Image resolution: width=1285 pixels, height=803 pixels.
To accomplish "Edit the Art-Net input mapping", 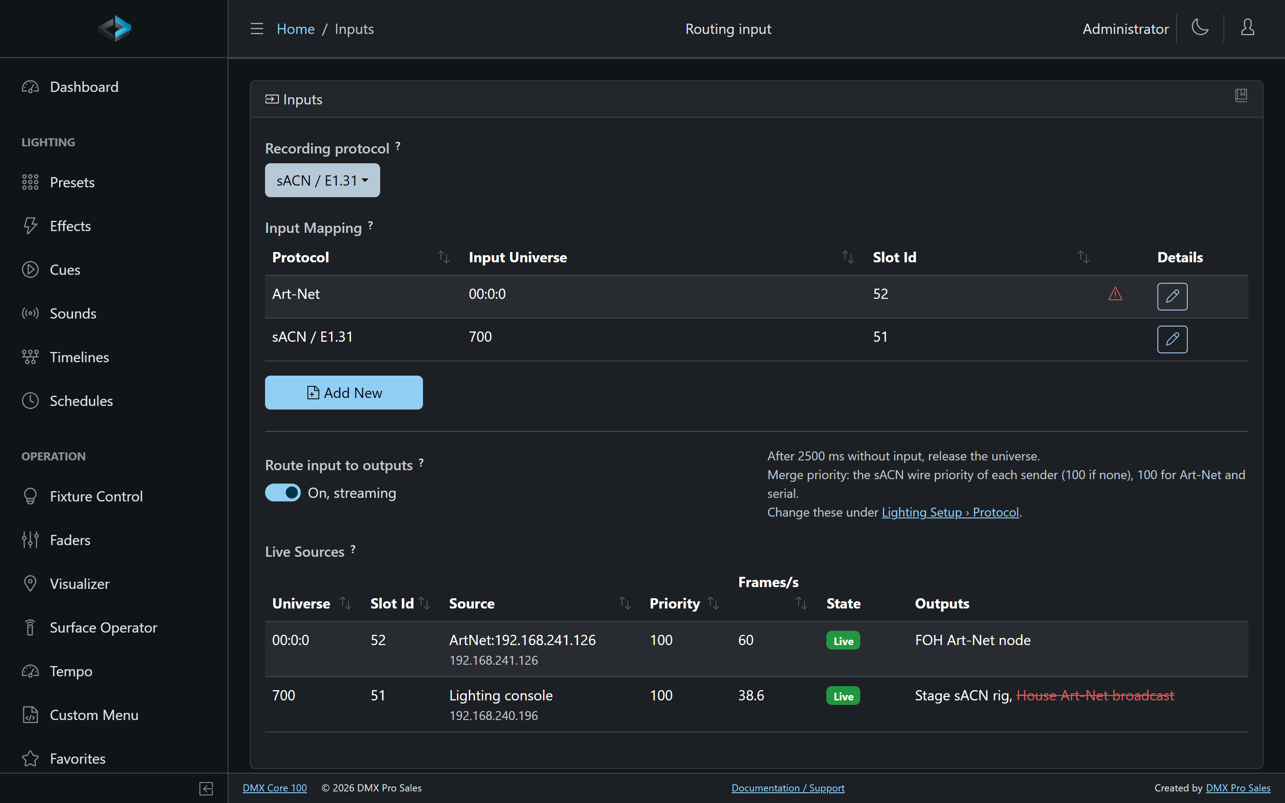I will click(x=1172, y=296).
